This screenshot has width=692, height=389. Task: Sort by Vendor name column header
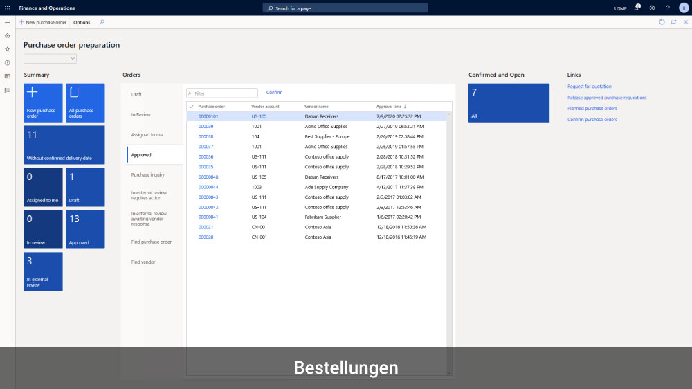point(316,107)
